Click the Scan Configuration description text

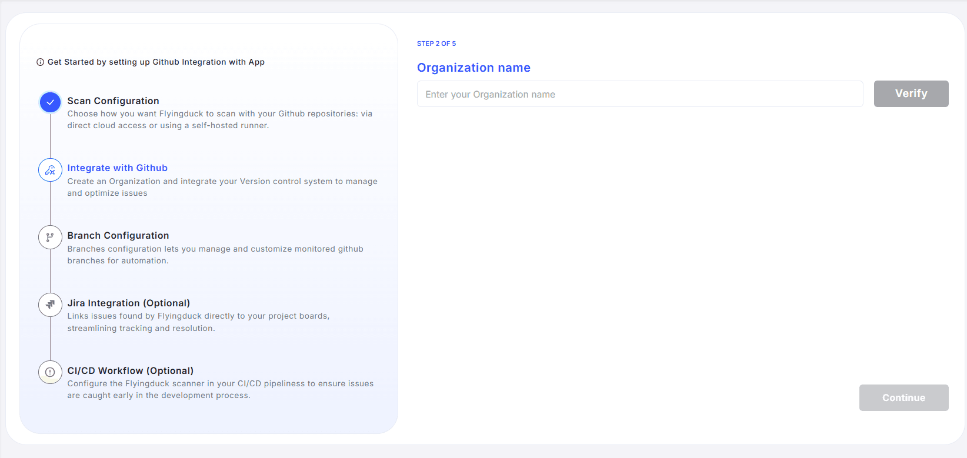click(219, 120)
